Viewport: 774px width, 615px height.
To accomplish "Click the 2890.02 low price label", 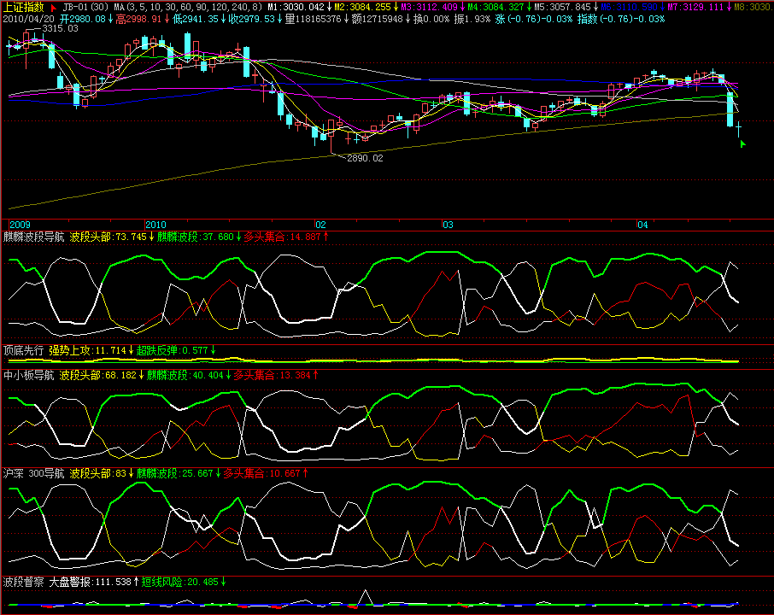I will [364, 158].
